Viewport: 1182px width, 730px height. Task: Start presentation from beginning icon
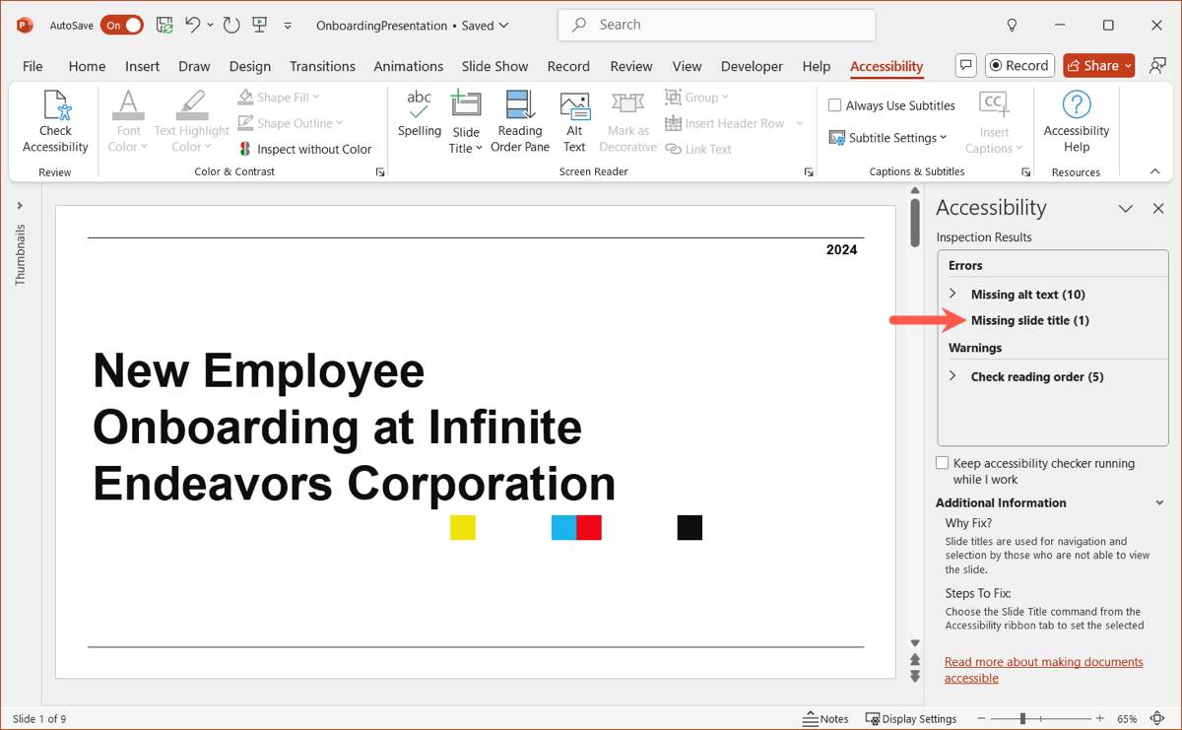[259, 25]
